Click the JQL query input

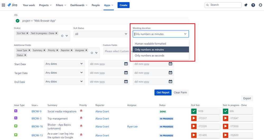pos(101,21)
